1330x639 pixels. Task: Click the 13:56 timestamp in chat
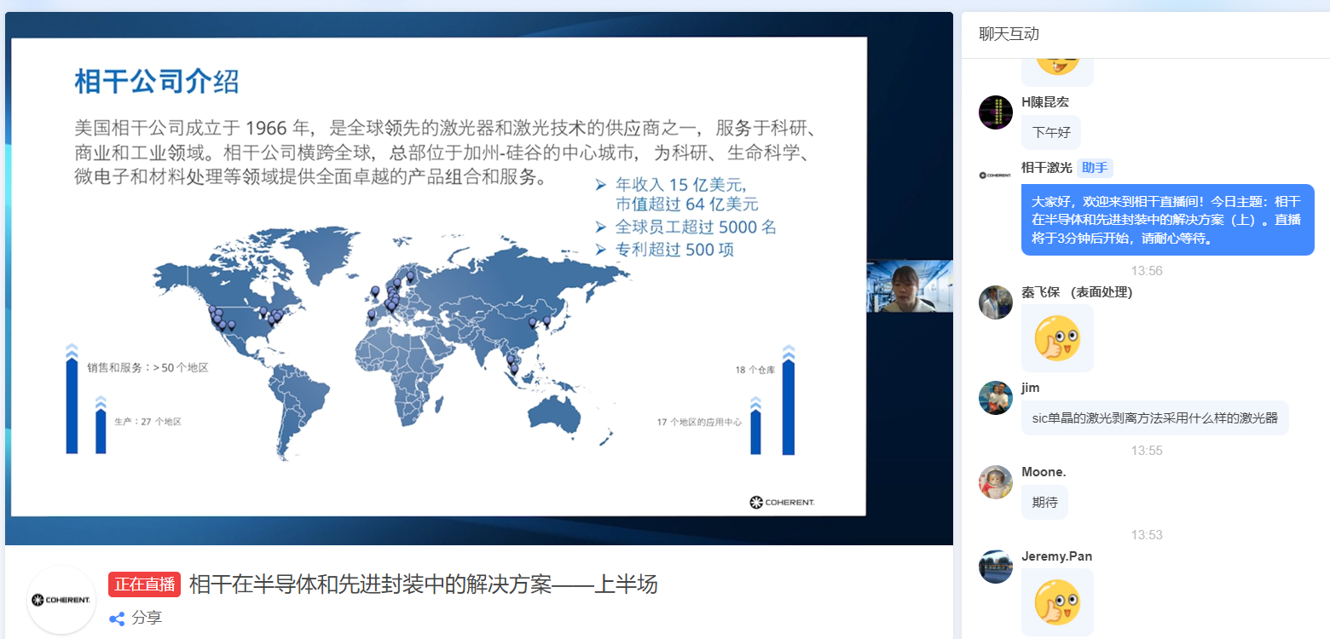coord(1147,271)
